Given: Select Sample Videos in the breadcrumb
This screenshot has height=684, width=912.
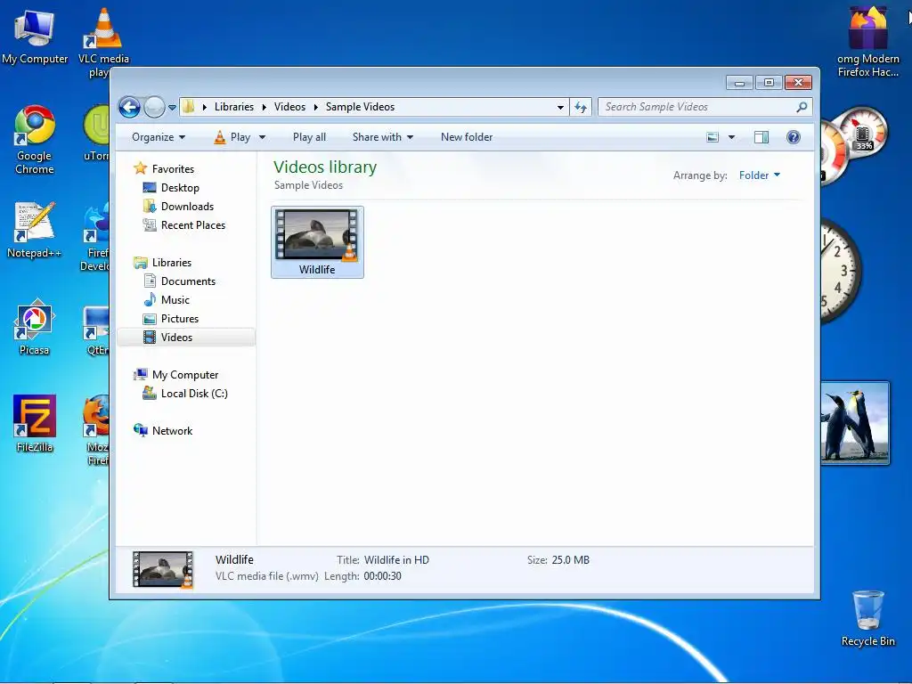Looking at the screenshot, I should (x=360, y=107).
